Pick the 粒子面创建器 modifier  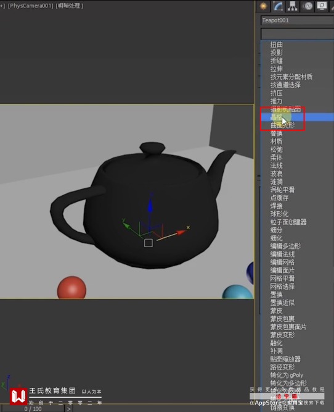point(288,222)
